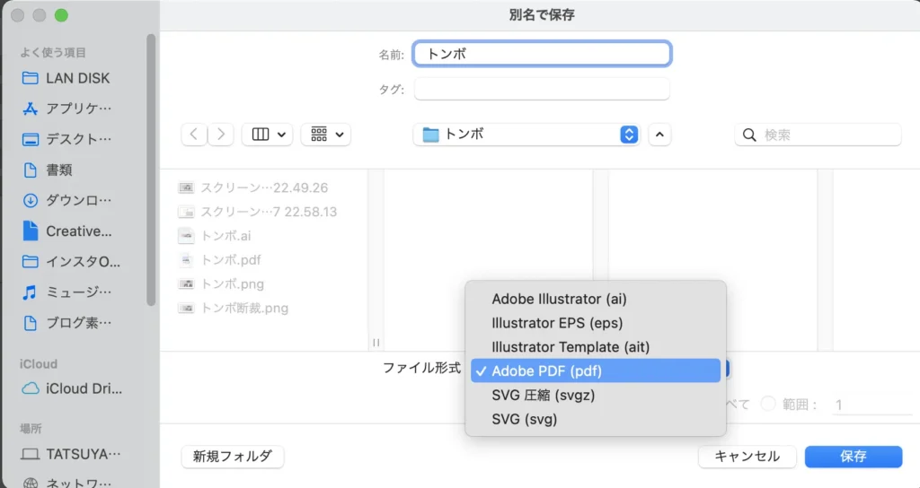Select the Creative Cloud file icon in sidebar
The image size is (920, 488).
pos(31,231)
